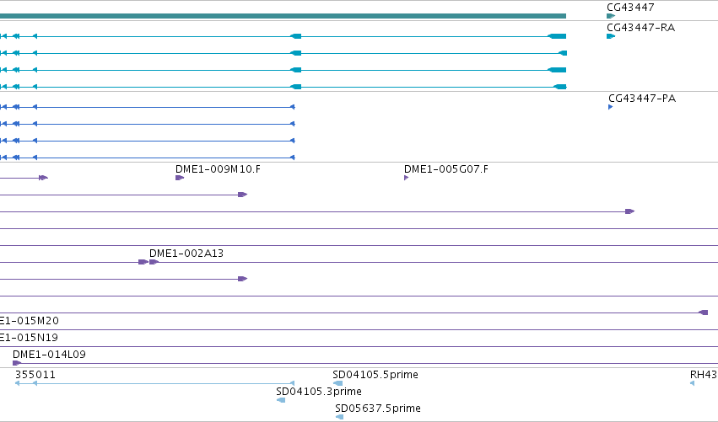This screenshot has height=422, width=718.
Task: Click the 355011 feature label
Action: (35, 375)
